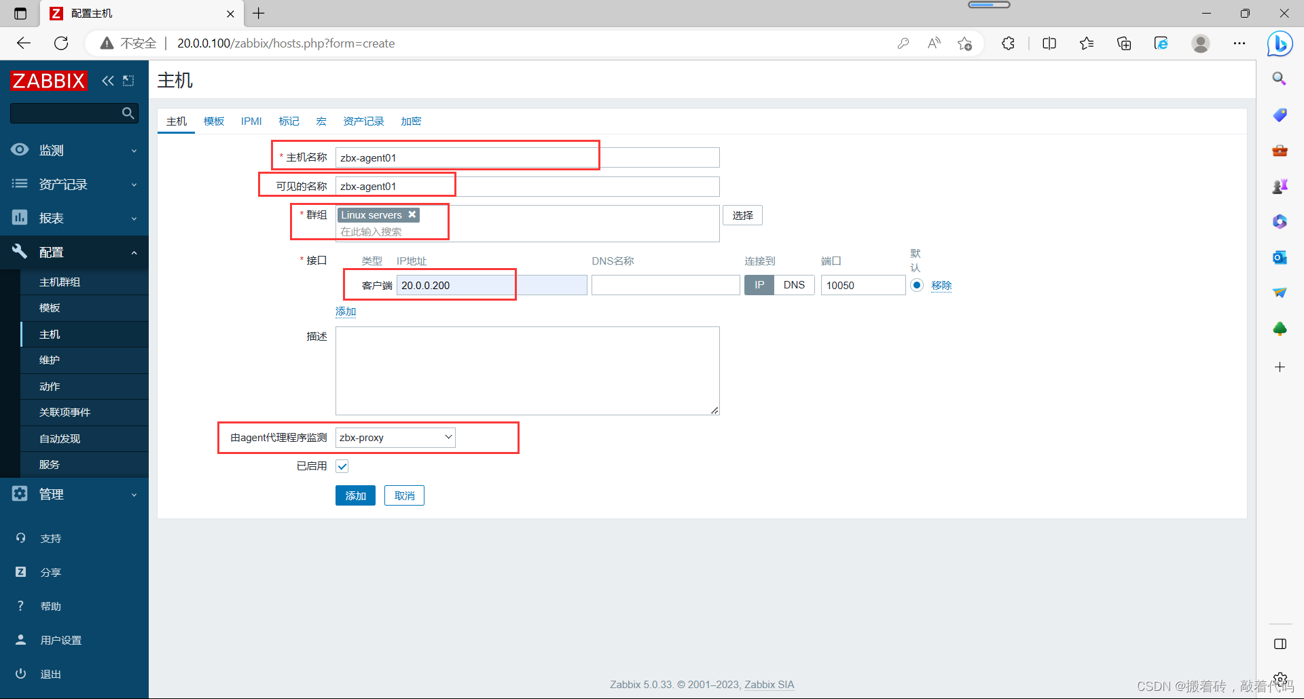The width and height of the screenshot is (1304, 699).
Task: Open browser settings and more menu
Action: click(1239, 43)
